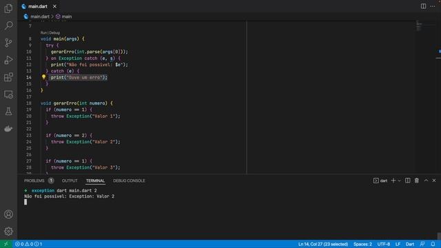
Task: Create a new terminal with plus icon
Action: click(393, 180)
